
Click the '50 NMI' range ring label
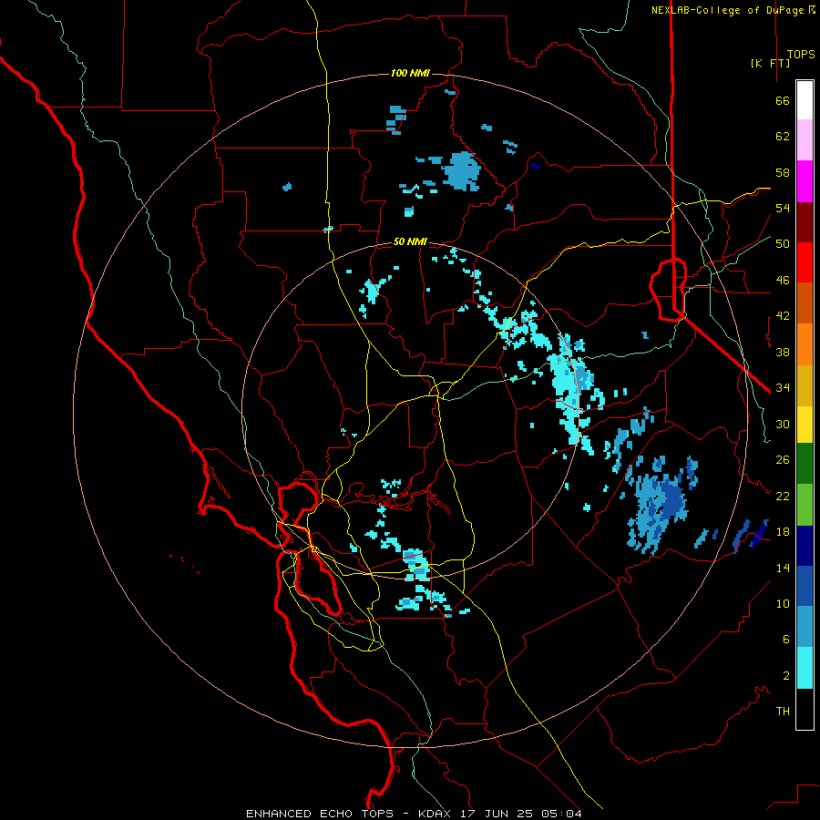pos(410,241)
